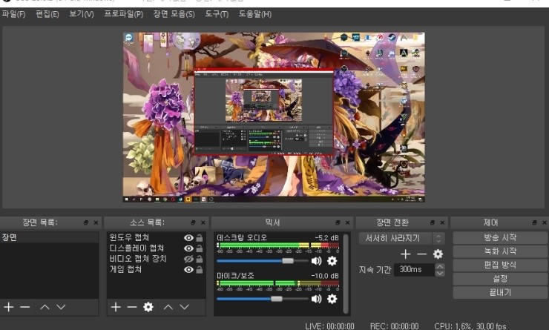Open the 편집(E) menu
Screen dimensions: 549x330
point(47,14)
